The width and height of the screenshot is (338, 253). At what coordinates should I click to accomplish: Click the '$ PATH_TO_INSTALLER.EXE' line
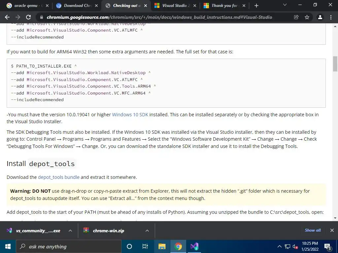pyautogui.click(x=44, y=66)
